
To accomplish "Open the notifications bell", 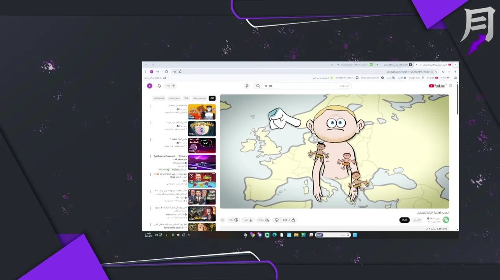I will 159,86.
